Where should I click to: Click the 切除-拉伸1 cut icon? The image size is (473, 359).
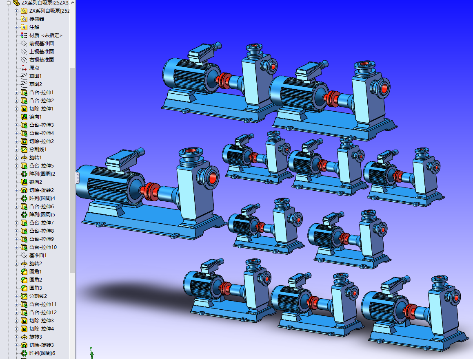point(24,108)
